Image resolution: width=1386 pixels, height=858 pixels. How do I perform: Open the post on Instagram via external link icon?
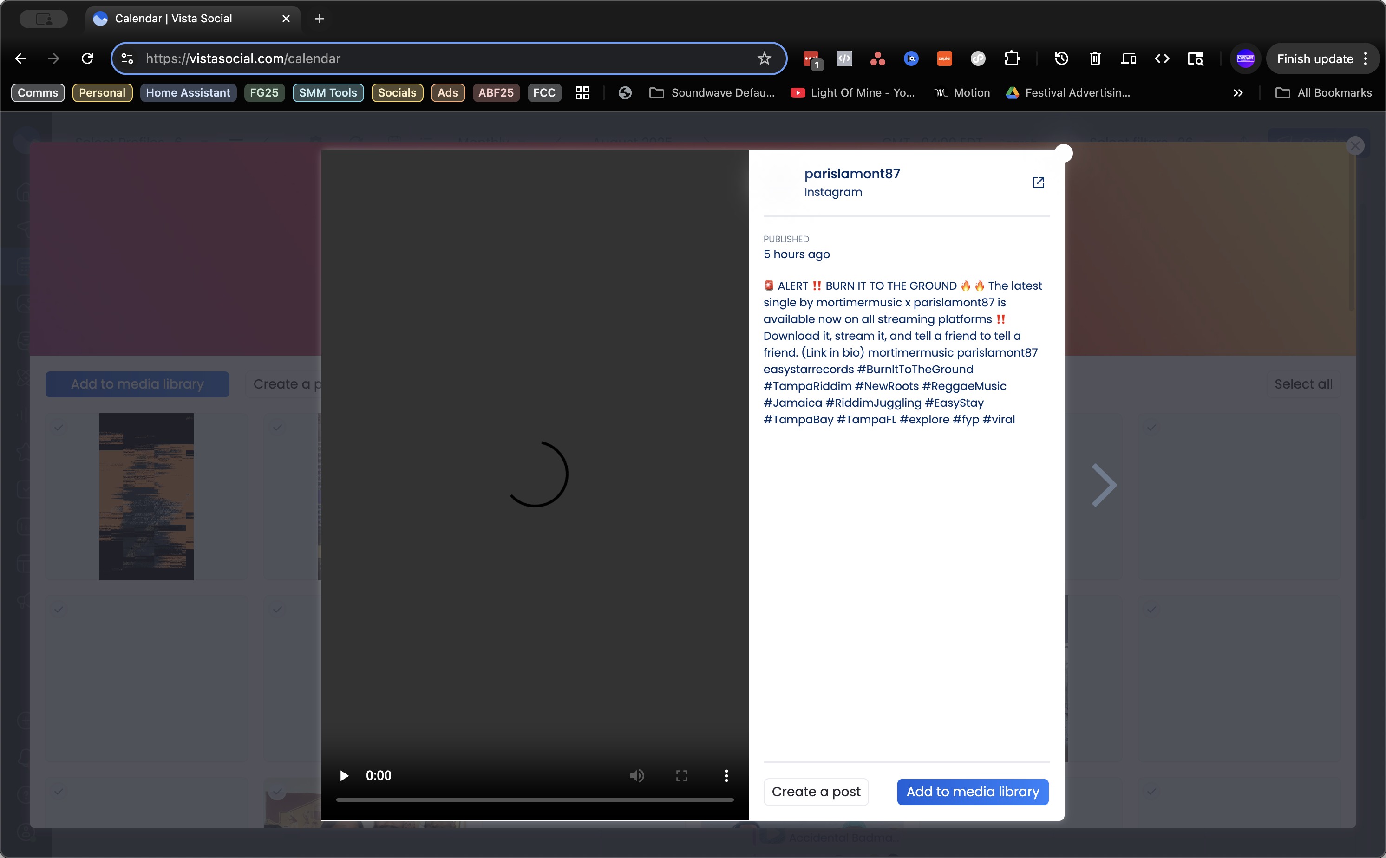click(1038, 182)
